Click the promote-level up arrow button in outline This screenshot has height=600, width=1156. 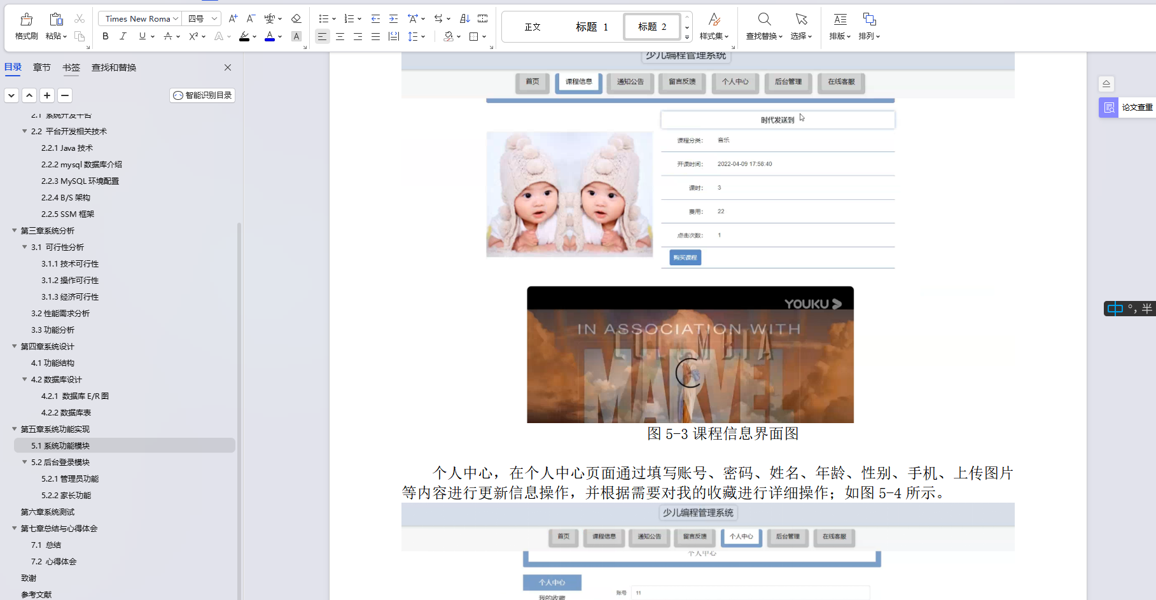(x=29, y=95)
